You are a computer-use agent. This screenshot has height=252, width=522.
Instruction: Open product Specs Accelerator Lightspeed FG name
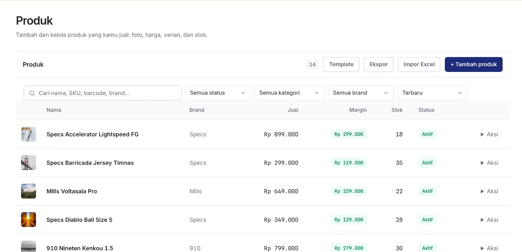click(92, 134)
